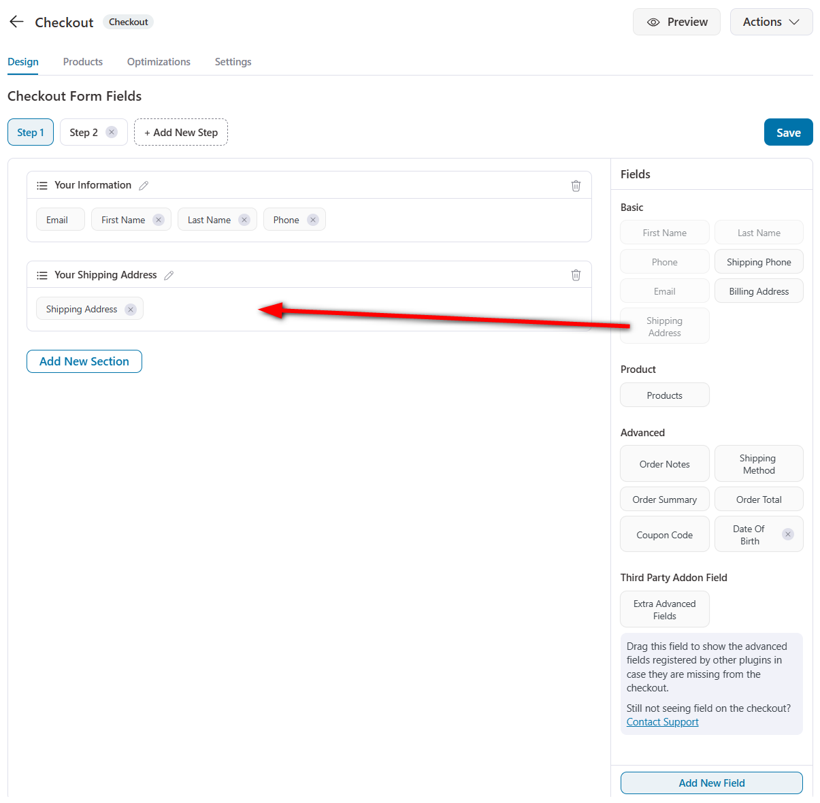Remove the Shipping Address field chip

(x=131, y=310)
